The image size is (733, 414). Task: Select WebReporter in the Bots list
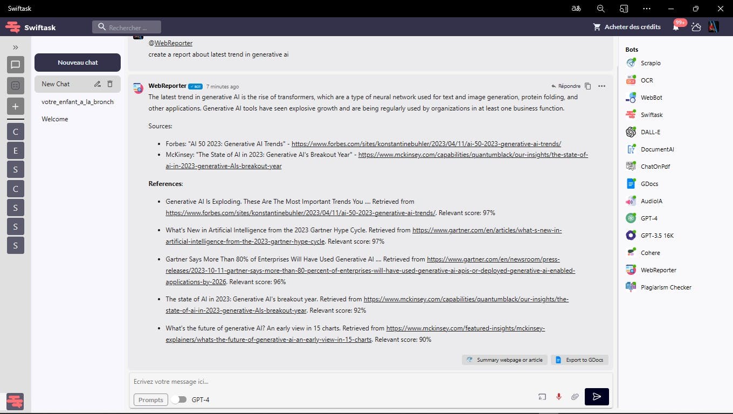[651, 270]
